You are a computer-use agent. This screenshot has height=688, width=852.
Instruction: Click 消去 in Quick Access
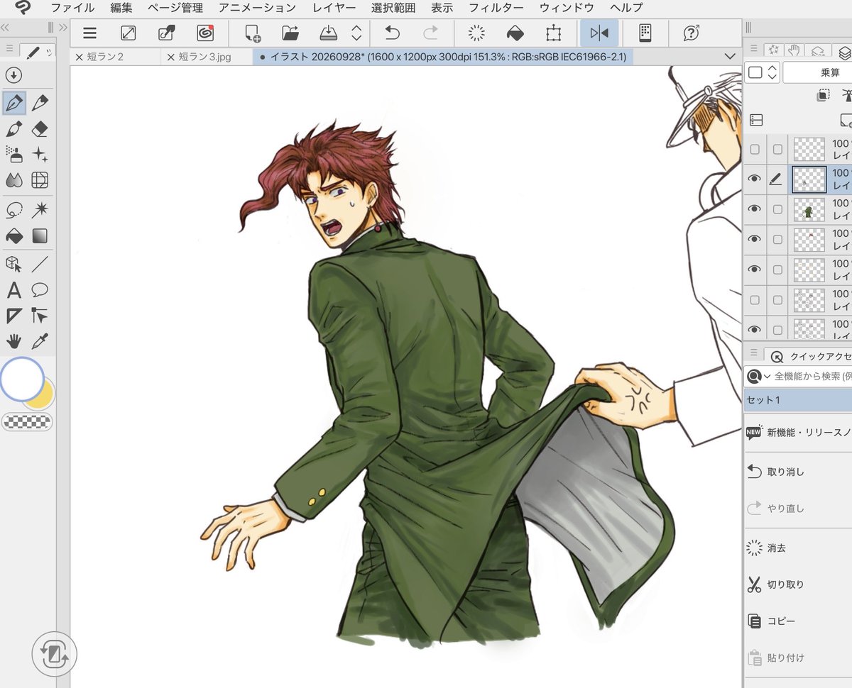[x=776, y=548]
